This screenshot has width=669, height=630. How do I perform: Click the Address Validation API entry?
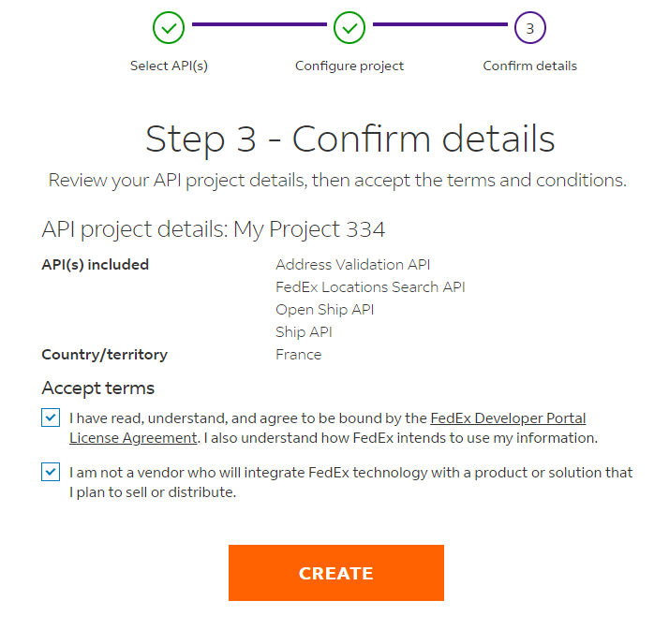pos(353,265)
